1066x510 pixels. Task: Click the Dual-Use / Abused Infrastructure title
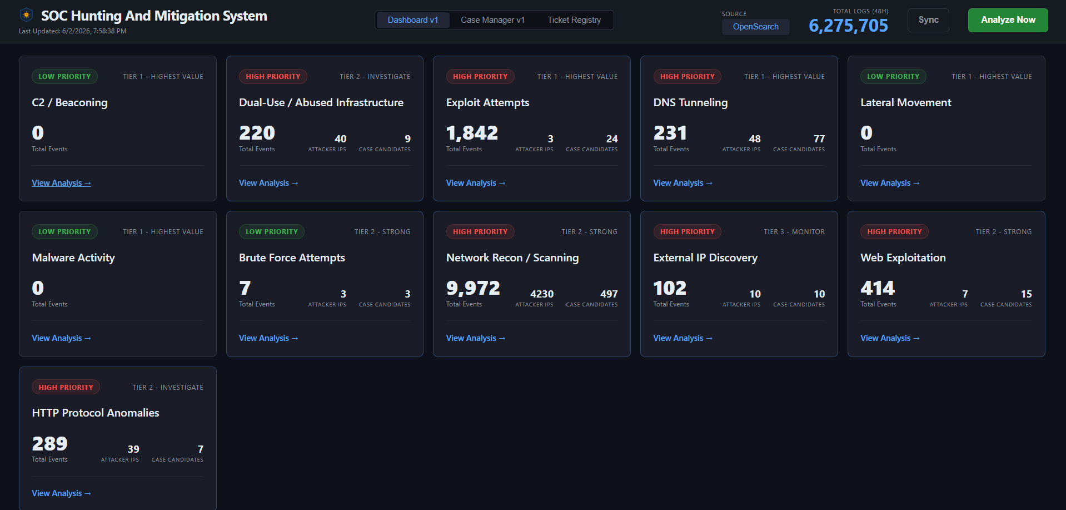[x=321, y=103]
